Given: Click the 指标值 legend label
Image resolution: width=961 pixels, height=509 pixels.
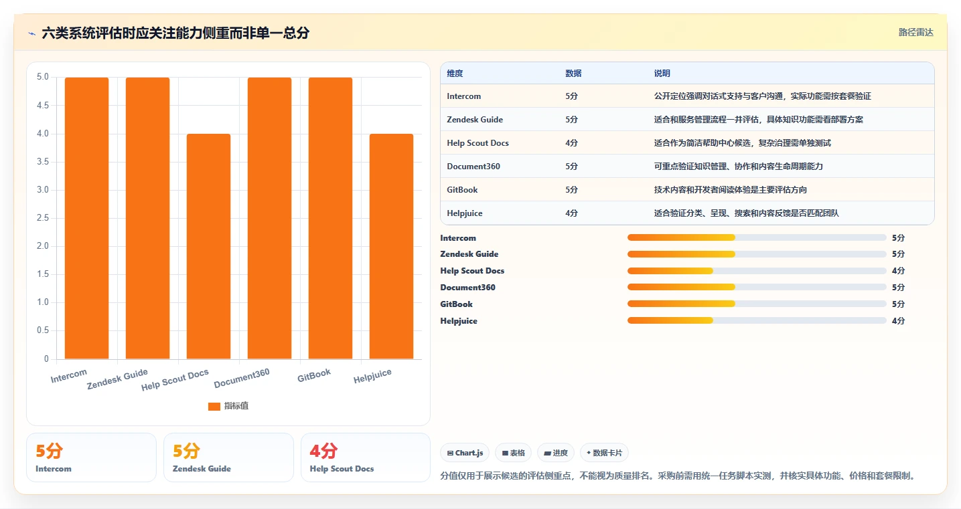Looking at the screenshot, I should [236, 406].
